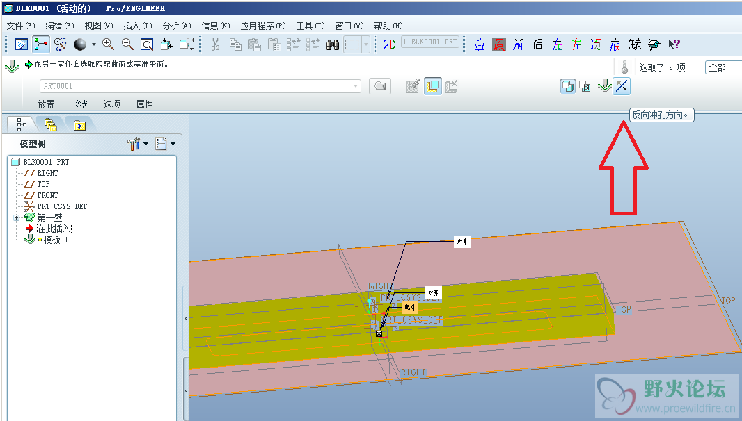742x421 pixels.
Task: Click the Copy icon
Action: (235, 44)
